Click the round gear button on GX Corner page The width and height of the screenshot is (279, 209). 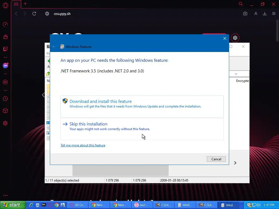(x=235, y=38)
